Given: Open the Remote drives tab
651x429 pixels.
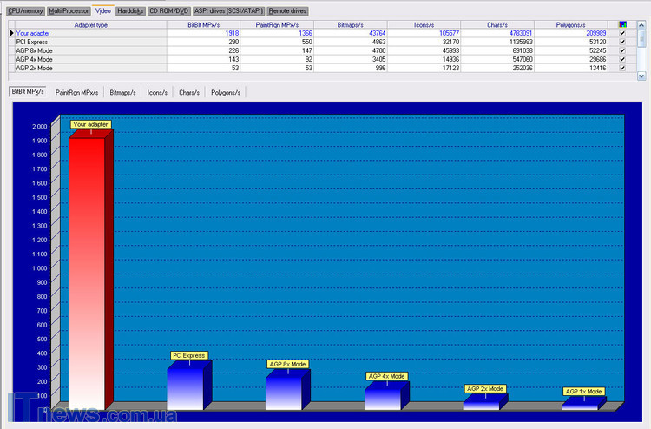Looking at the screenshot, I should point(287,10).
